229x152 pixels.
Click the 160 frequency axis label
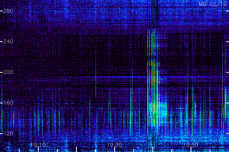8,103
